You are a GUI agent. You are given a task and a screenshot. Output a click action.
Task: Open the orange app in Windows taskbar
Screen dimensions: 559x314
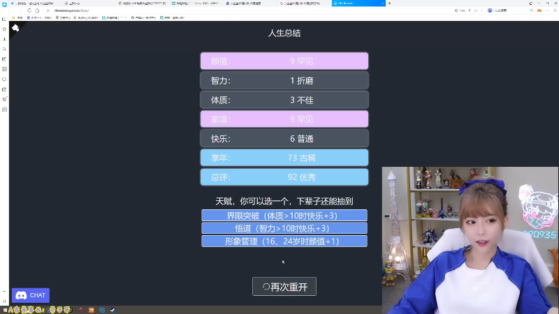pos(92,310)
